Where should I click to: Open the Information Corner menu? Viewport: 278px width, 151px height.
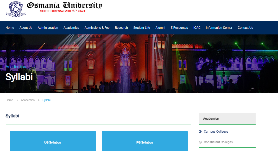[219, 28]
